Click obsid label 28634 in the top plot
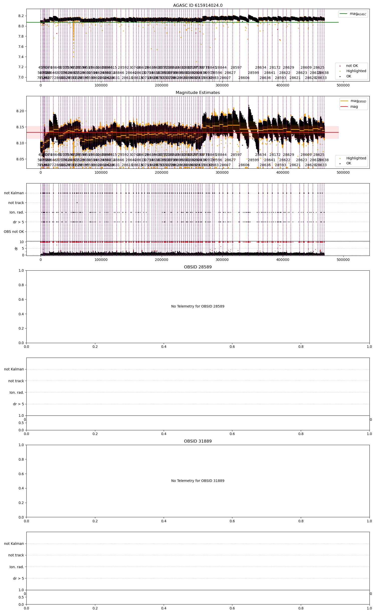Viewport: 376px width, 614px height. click(x=261, y=67)
